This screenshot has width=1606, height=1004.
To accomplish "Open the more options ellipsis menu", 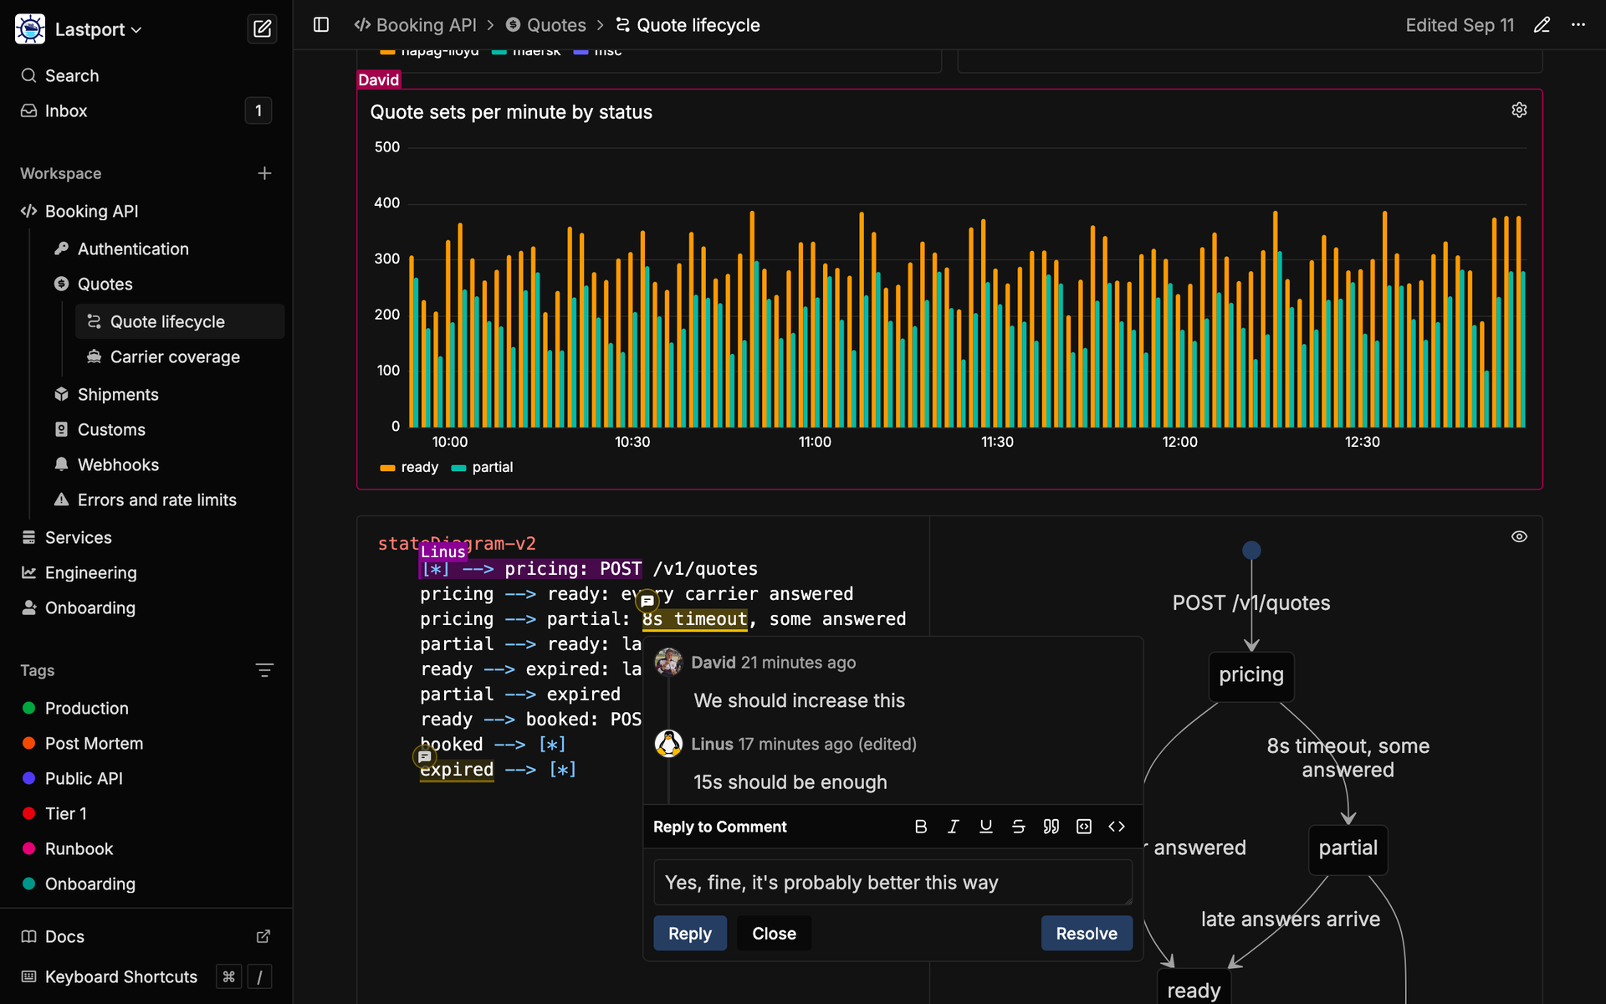I will point(1578,25).
